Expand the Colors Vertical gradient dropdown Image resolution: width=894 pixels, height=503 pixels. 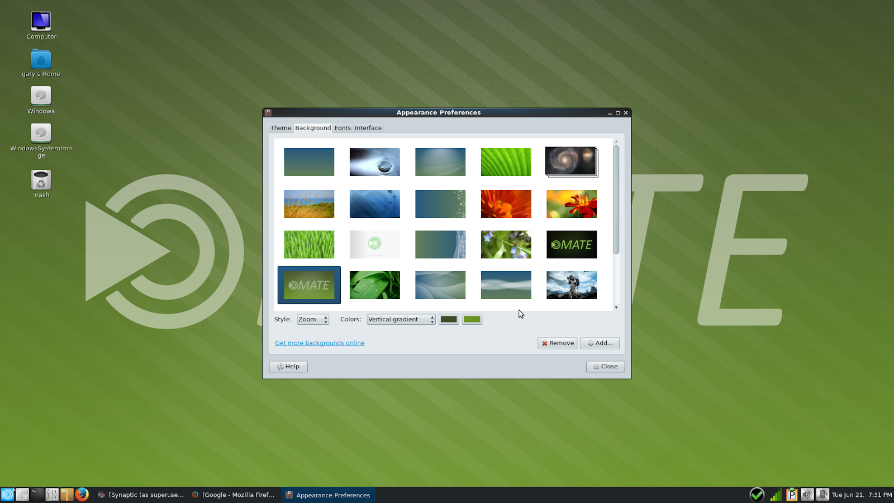pos(401,320)
